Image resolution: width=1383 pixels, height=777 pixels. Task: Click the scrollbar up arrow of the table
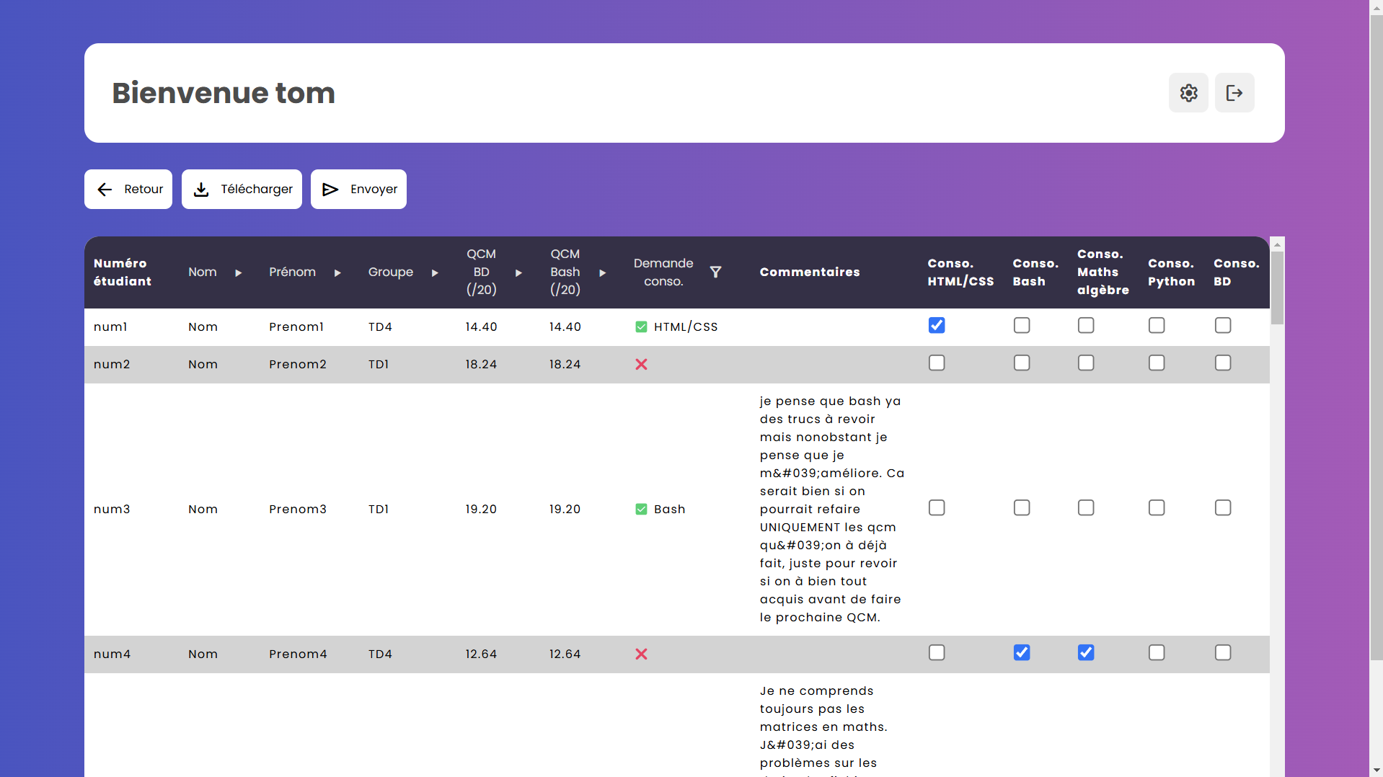pos(1277,244)
